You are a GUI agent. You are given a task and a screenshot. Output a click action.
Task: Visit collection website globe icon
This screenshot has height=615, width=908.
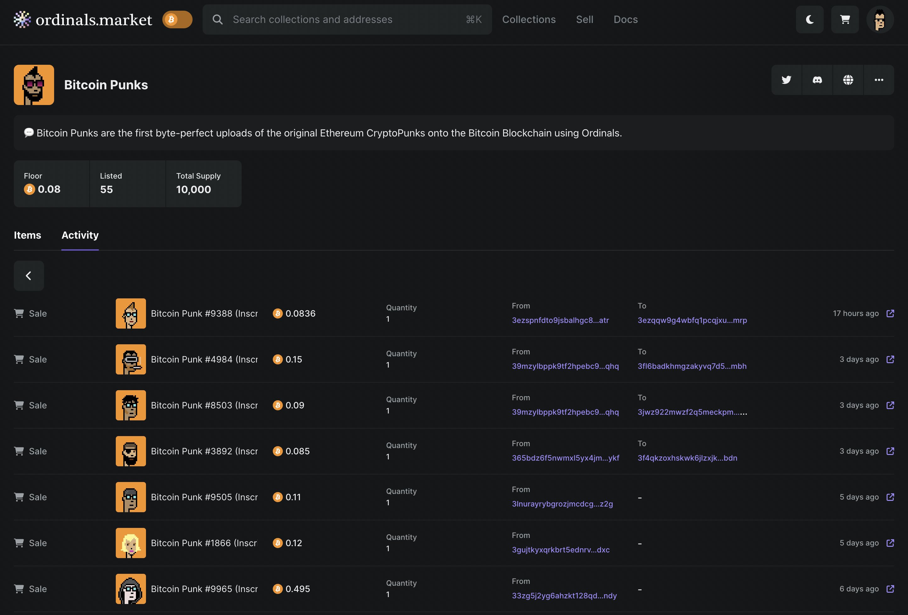[x=848, y=80]
